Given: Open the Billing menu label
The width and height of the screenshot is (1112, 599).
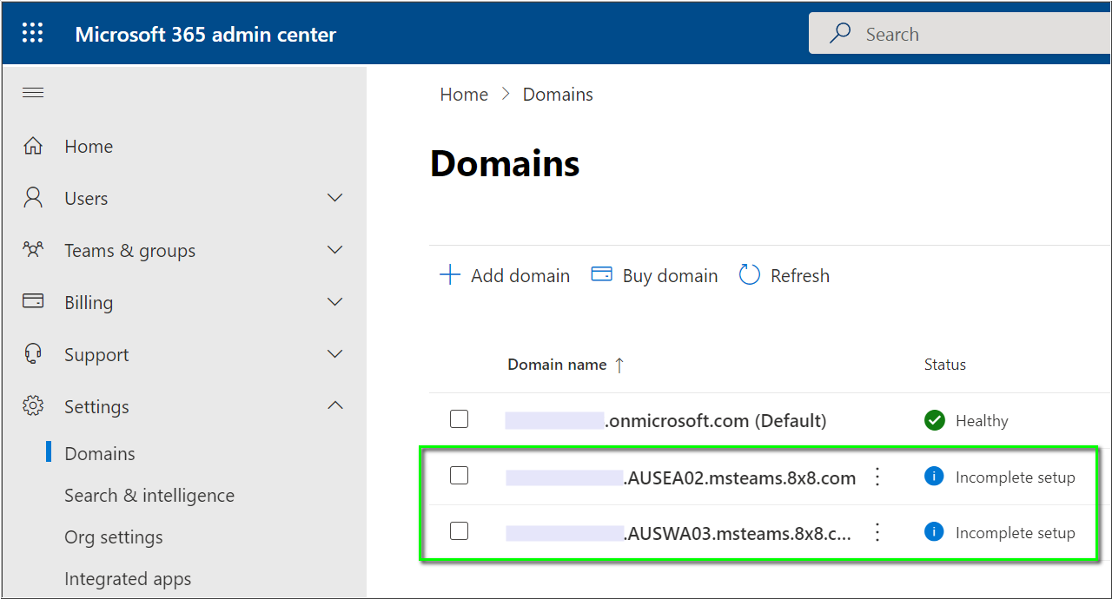Looking at the screenshot, I should click(x=89, y=303).
